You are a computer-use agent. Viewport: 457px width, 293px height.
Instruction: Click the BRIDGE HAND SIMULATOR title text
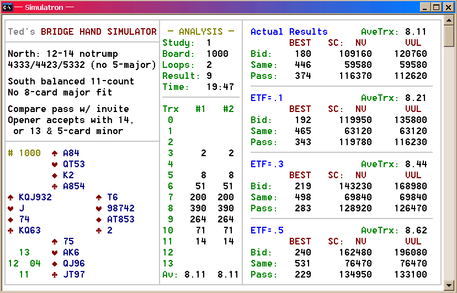[99, 32]
